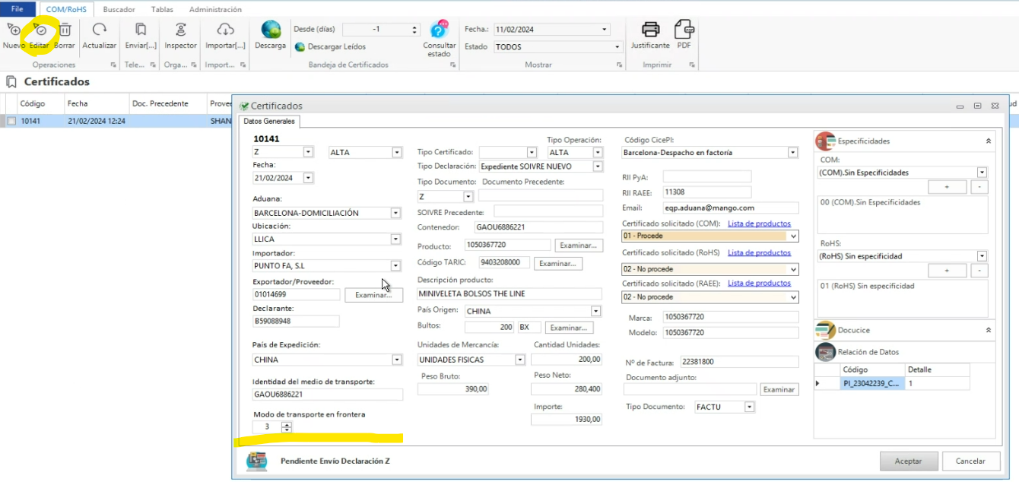Expand the País Origen dropdown
This screenshot has height=482, width=1019.
(x=595, y=311)
